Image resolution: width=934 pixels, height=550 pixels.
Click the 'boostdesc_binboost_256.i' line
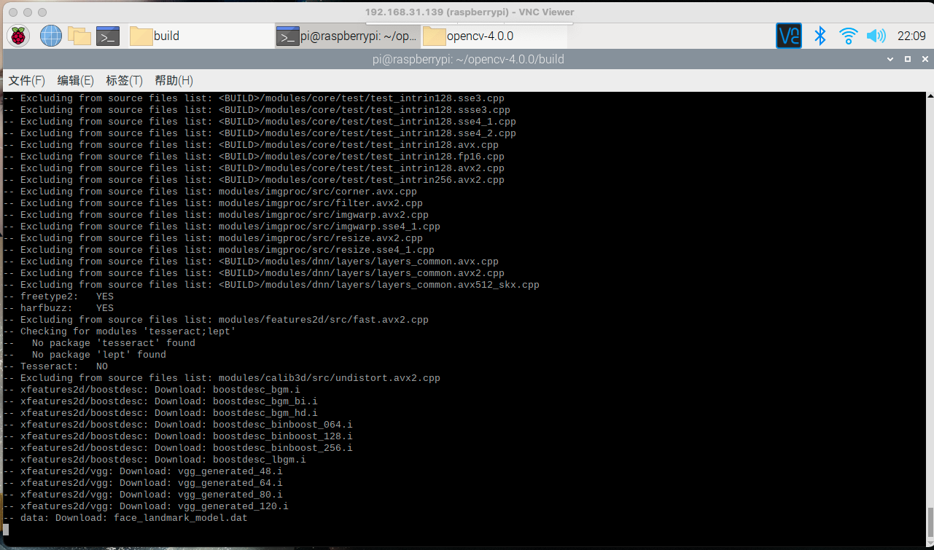(x=178, y=448)
